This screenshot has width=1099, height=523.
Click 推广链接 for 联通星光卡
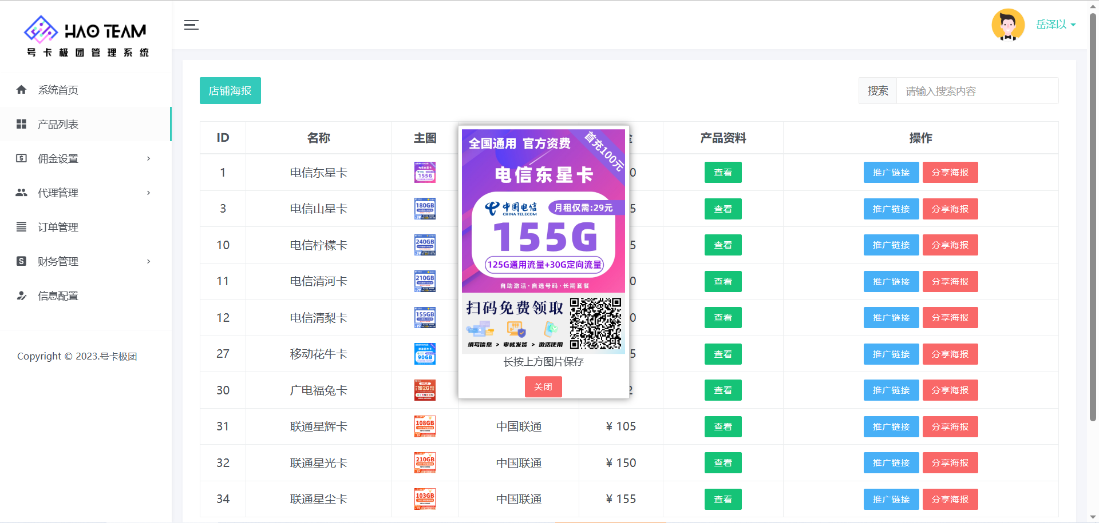(891, 462)
